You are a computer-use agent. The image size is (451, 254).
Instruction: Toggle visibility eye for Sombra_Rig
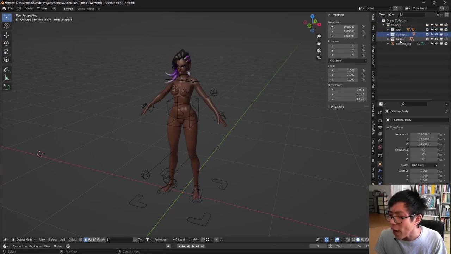tap(437, 44)
